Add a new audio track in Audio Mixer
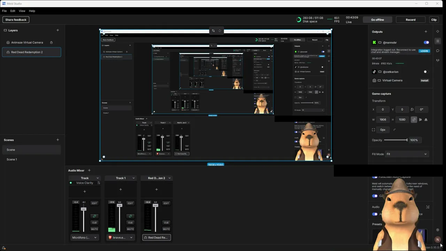This screenshot has width=446, height=251. pyautogui.click(x=89, y=170)
